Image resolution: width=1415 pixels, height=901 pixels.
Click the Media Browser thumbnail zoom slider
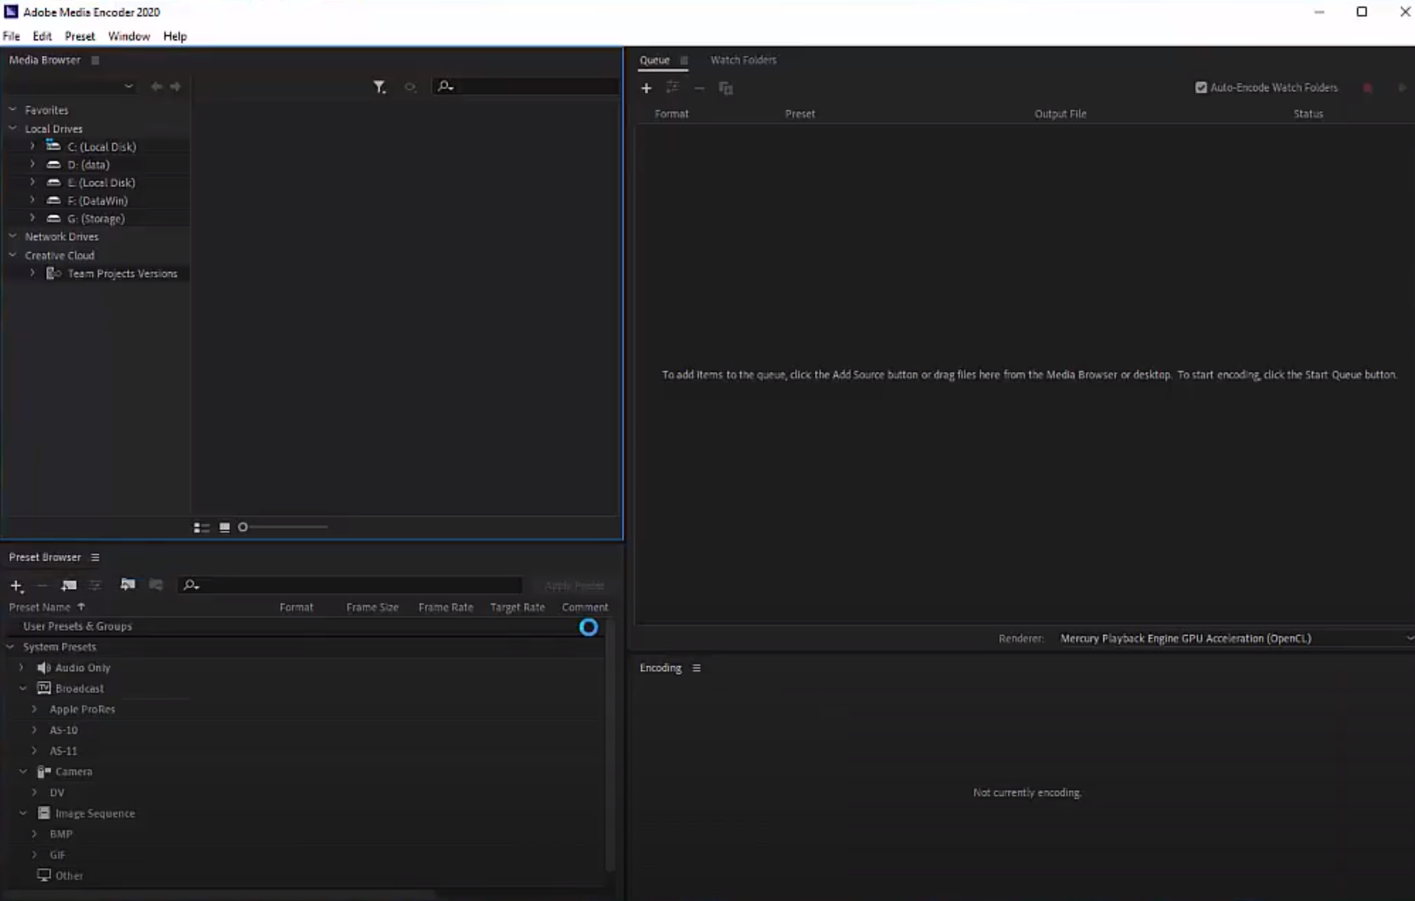pyautogui.click(x=283, y=527)
